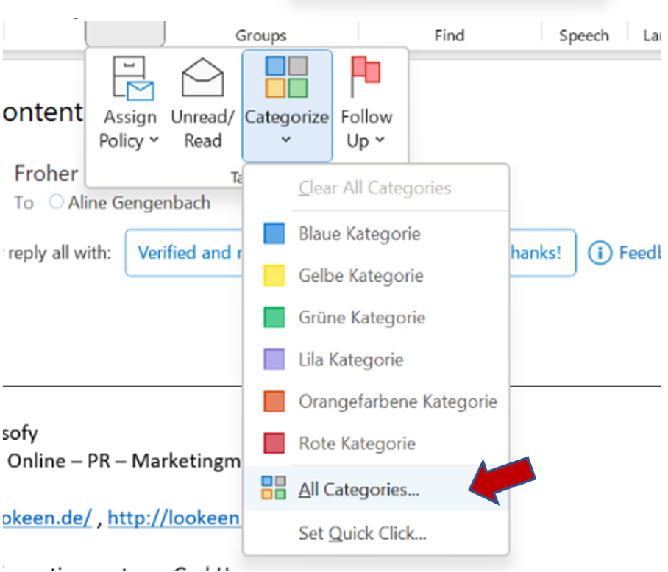The width and height of the screenshot is (668, 572).
Task: Pick the Lila Kategorie purple swatch
Action: coord(274,360)
